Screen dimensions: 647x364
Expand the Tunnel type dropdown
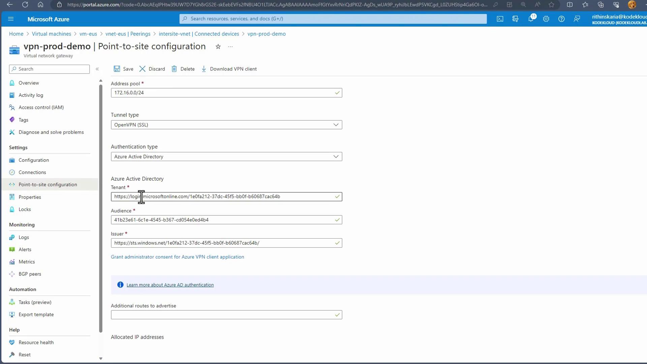point(226,125)
